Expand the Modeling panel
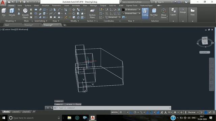The image size is (216, 121). pyautogui.click(x=10, y=21)
